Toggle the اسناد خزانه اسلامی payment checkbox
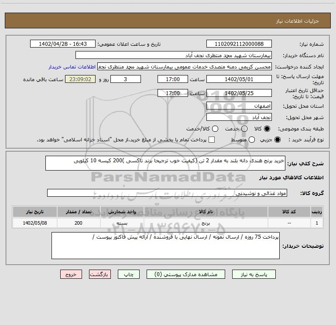The height and width of the screenshot is (325, 336). tap(212, 140)
